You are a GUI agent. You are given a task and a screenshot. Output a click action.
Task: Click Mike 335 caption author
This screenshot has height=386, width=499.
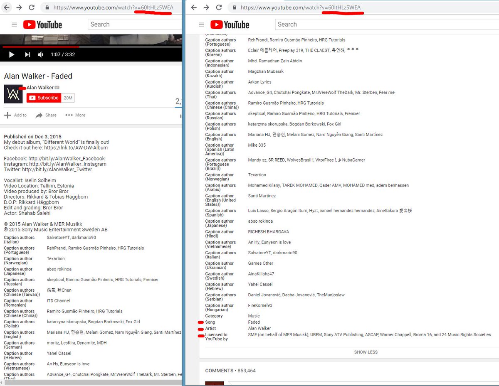pos(257,145)
